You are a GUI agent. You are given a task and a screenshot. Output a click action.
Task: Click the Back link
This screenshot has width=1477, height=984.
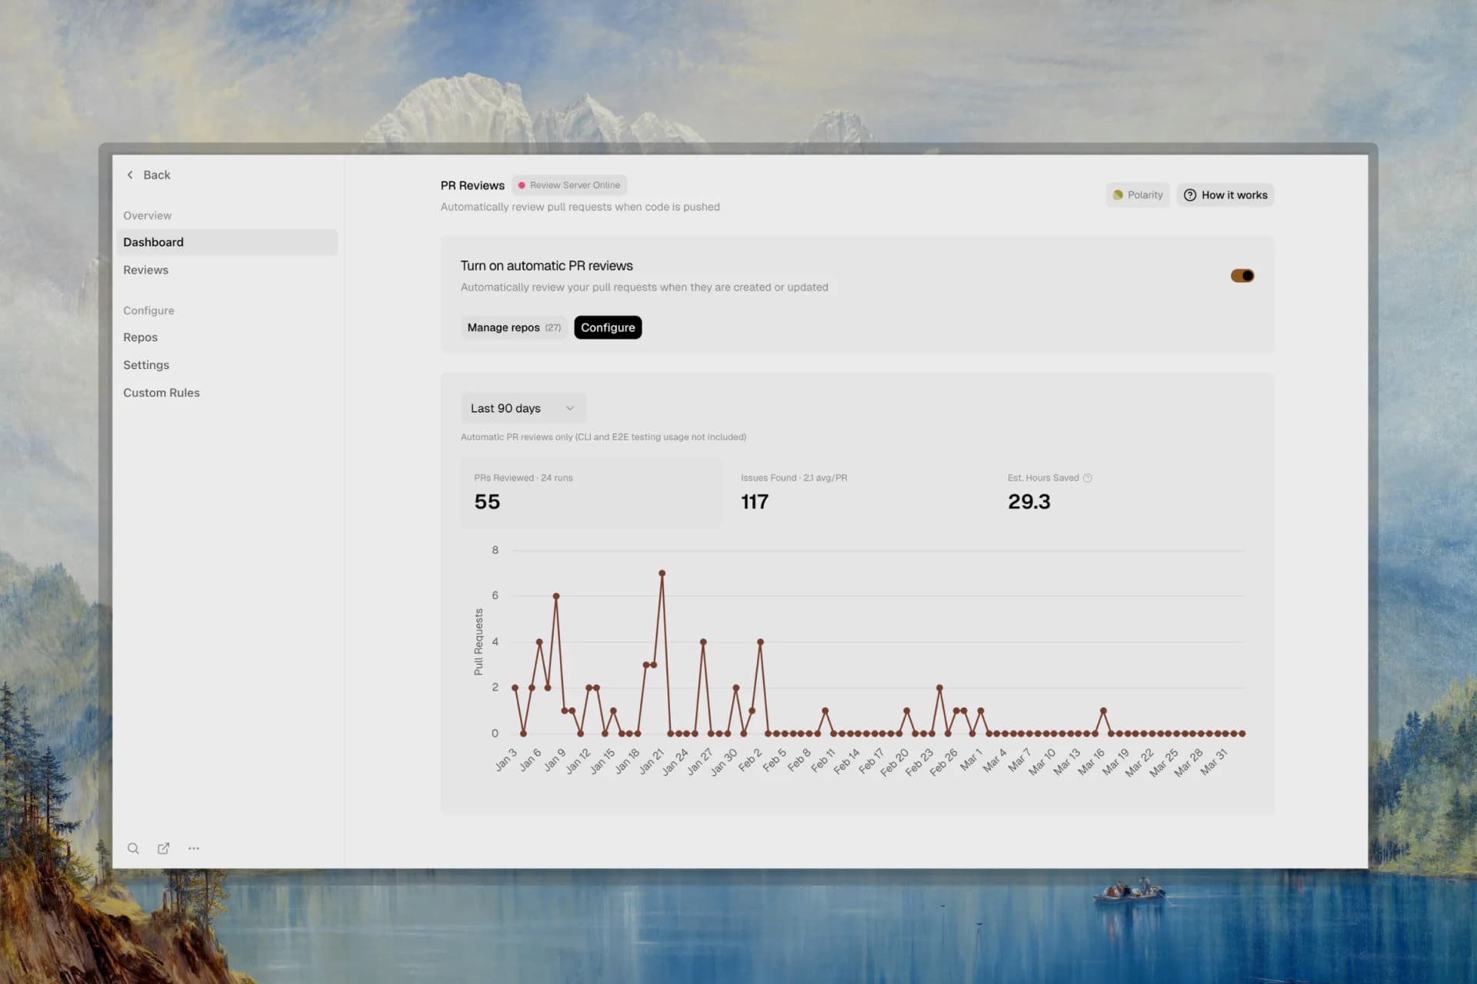tap(158, 175)
